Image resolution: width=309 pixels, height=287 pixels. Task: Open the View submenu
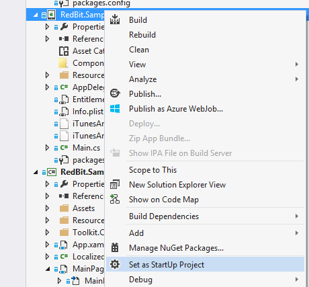click(205, 65)
